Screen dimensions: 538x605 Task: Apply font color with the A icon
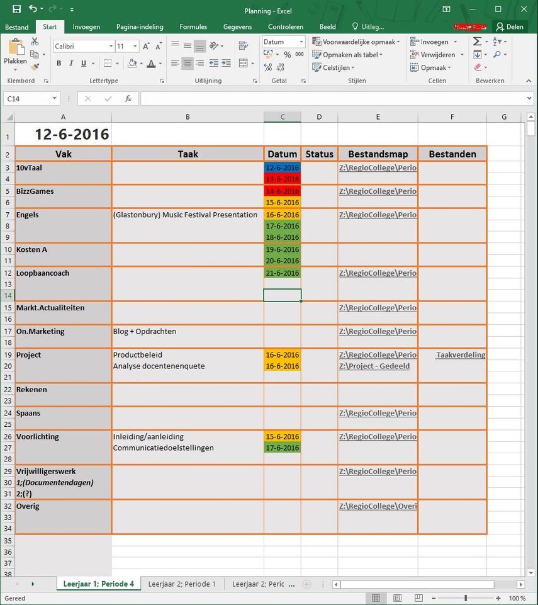tap(151, 64)
